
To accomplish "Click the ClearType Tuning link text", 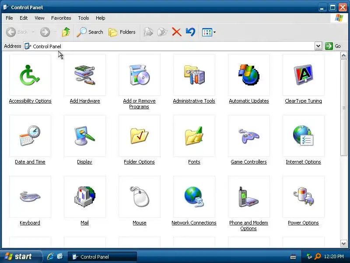I will tap(303, 101).
